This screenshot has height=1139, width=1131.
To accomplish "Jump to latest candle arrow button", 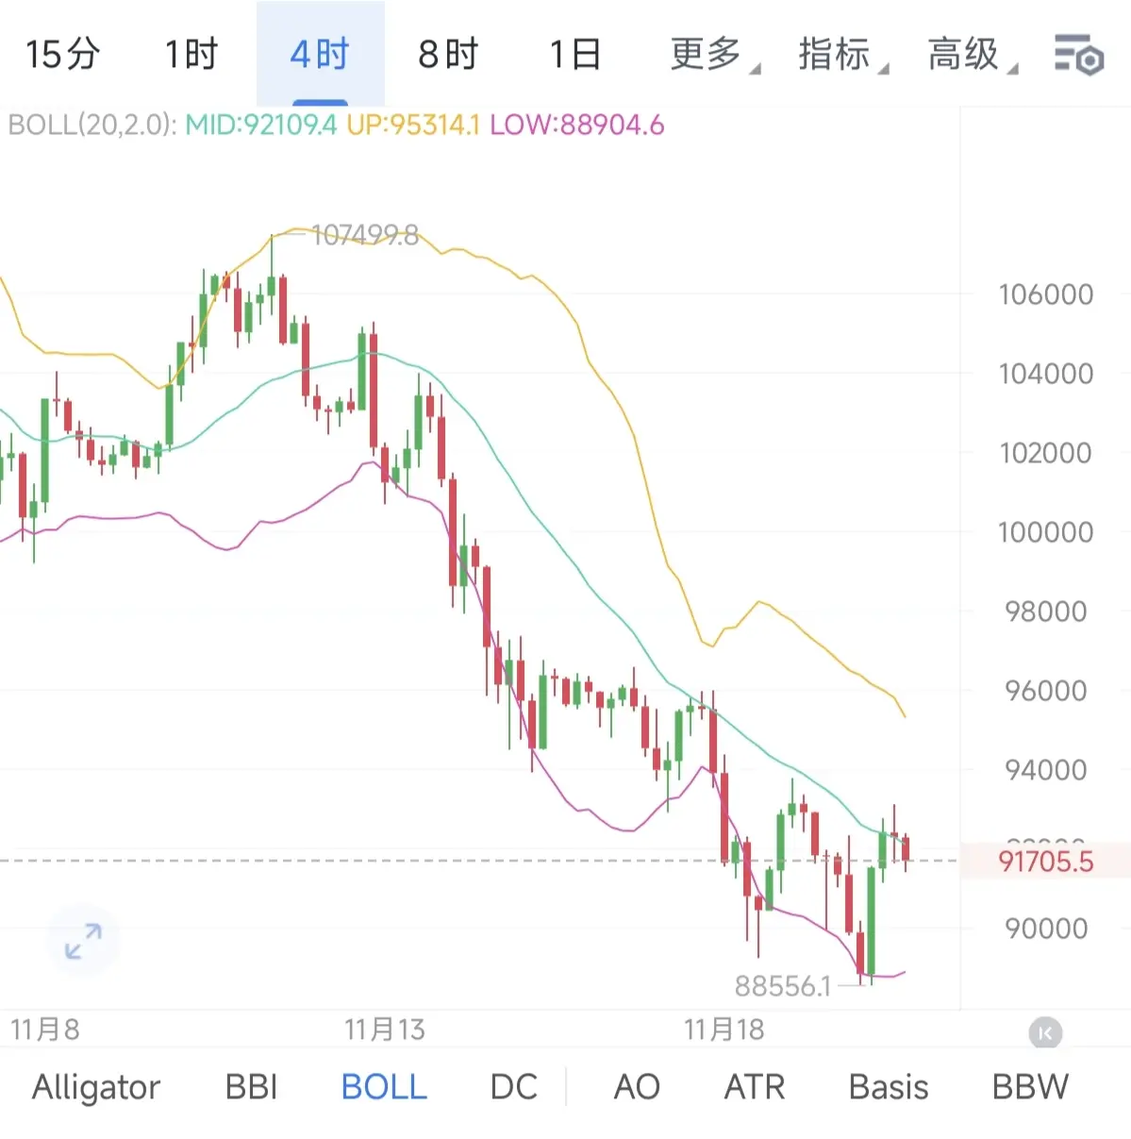I will [1045, 1032].
